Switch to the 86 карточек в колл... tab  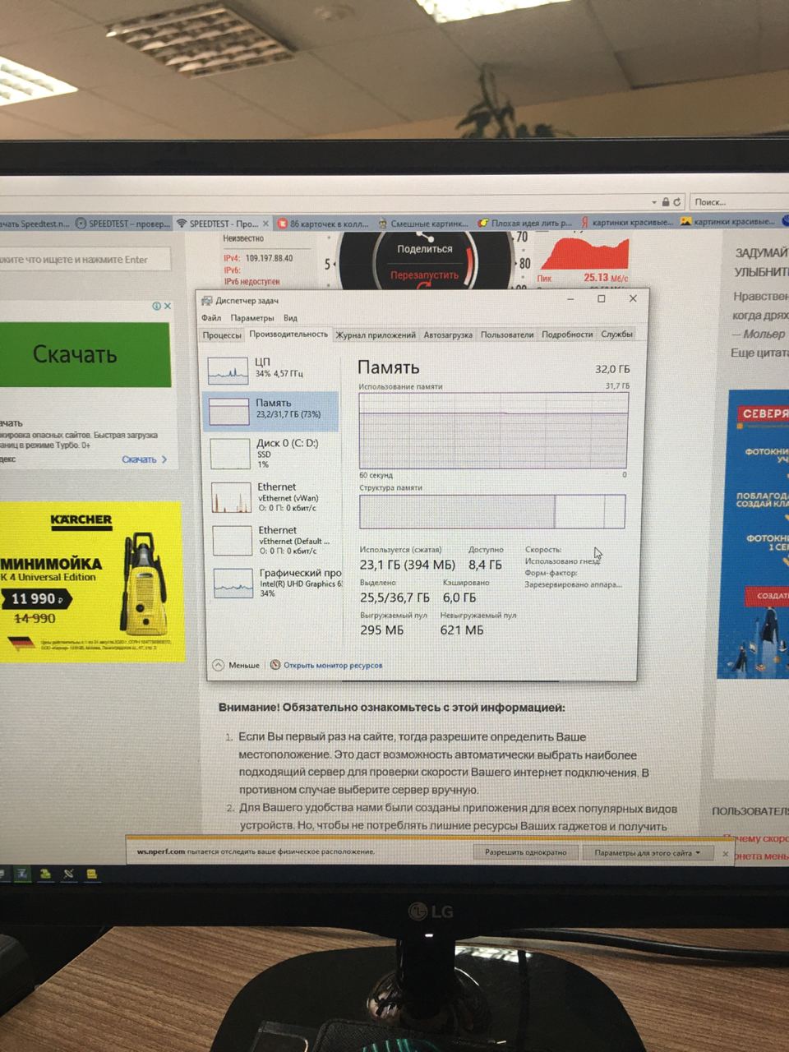(322, 224)
